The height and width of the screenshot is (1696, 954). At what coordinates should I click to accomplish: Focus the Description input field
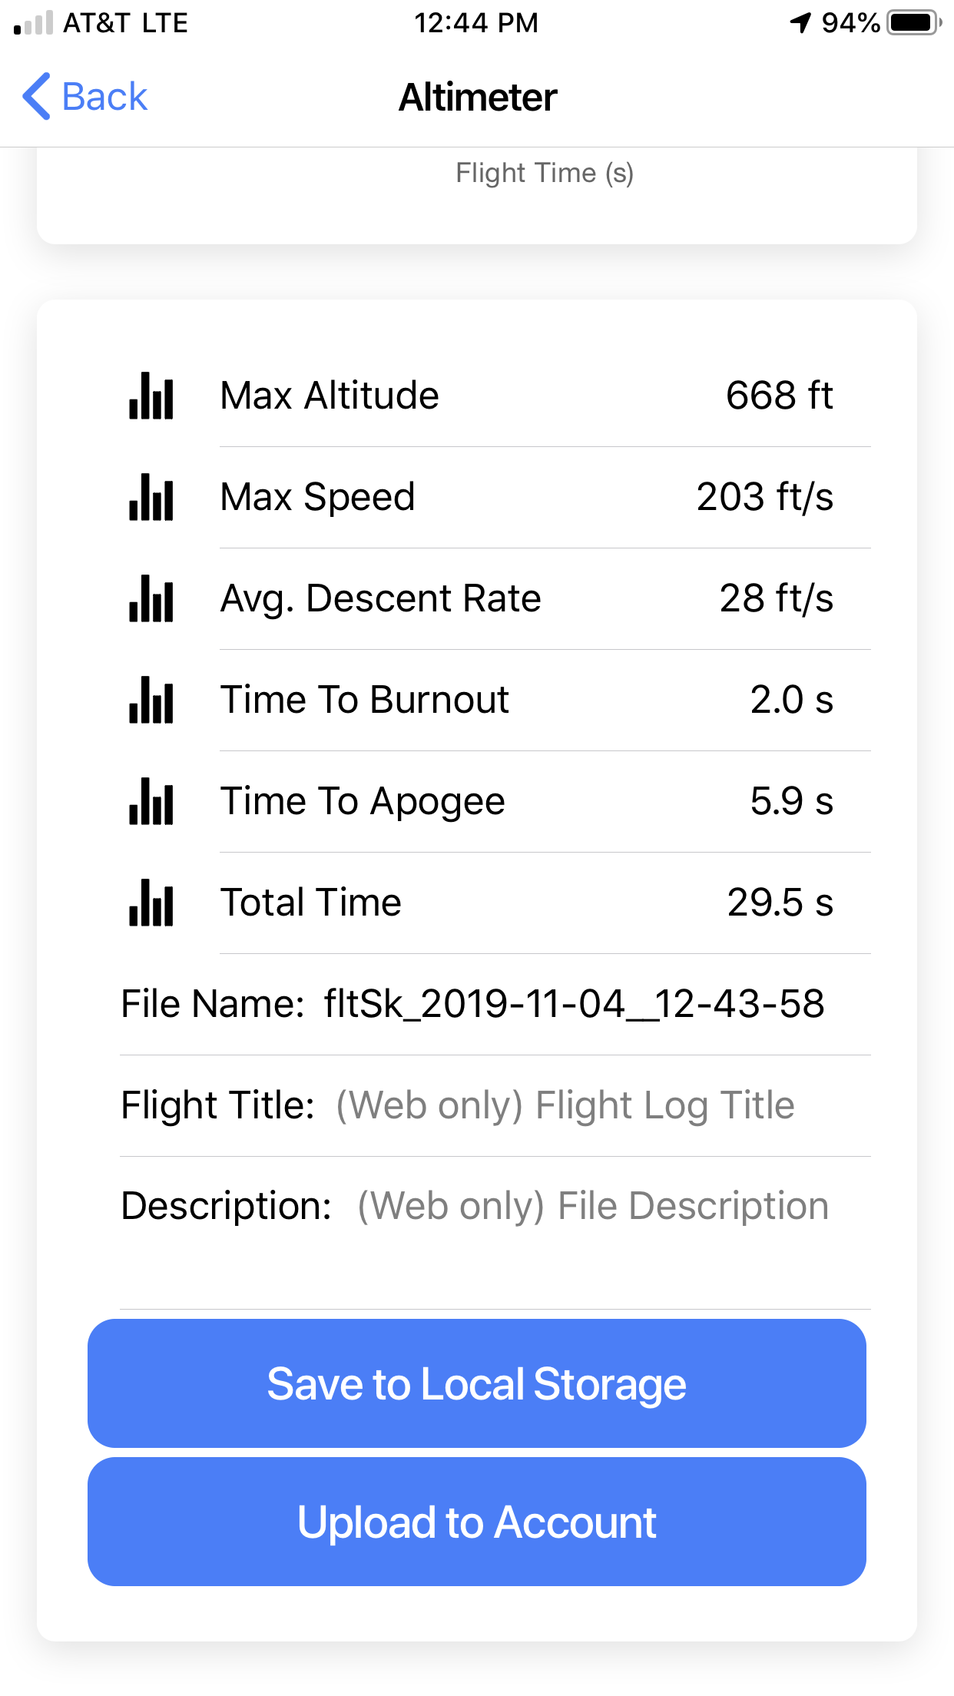(592, 1206)
